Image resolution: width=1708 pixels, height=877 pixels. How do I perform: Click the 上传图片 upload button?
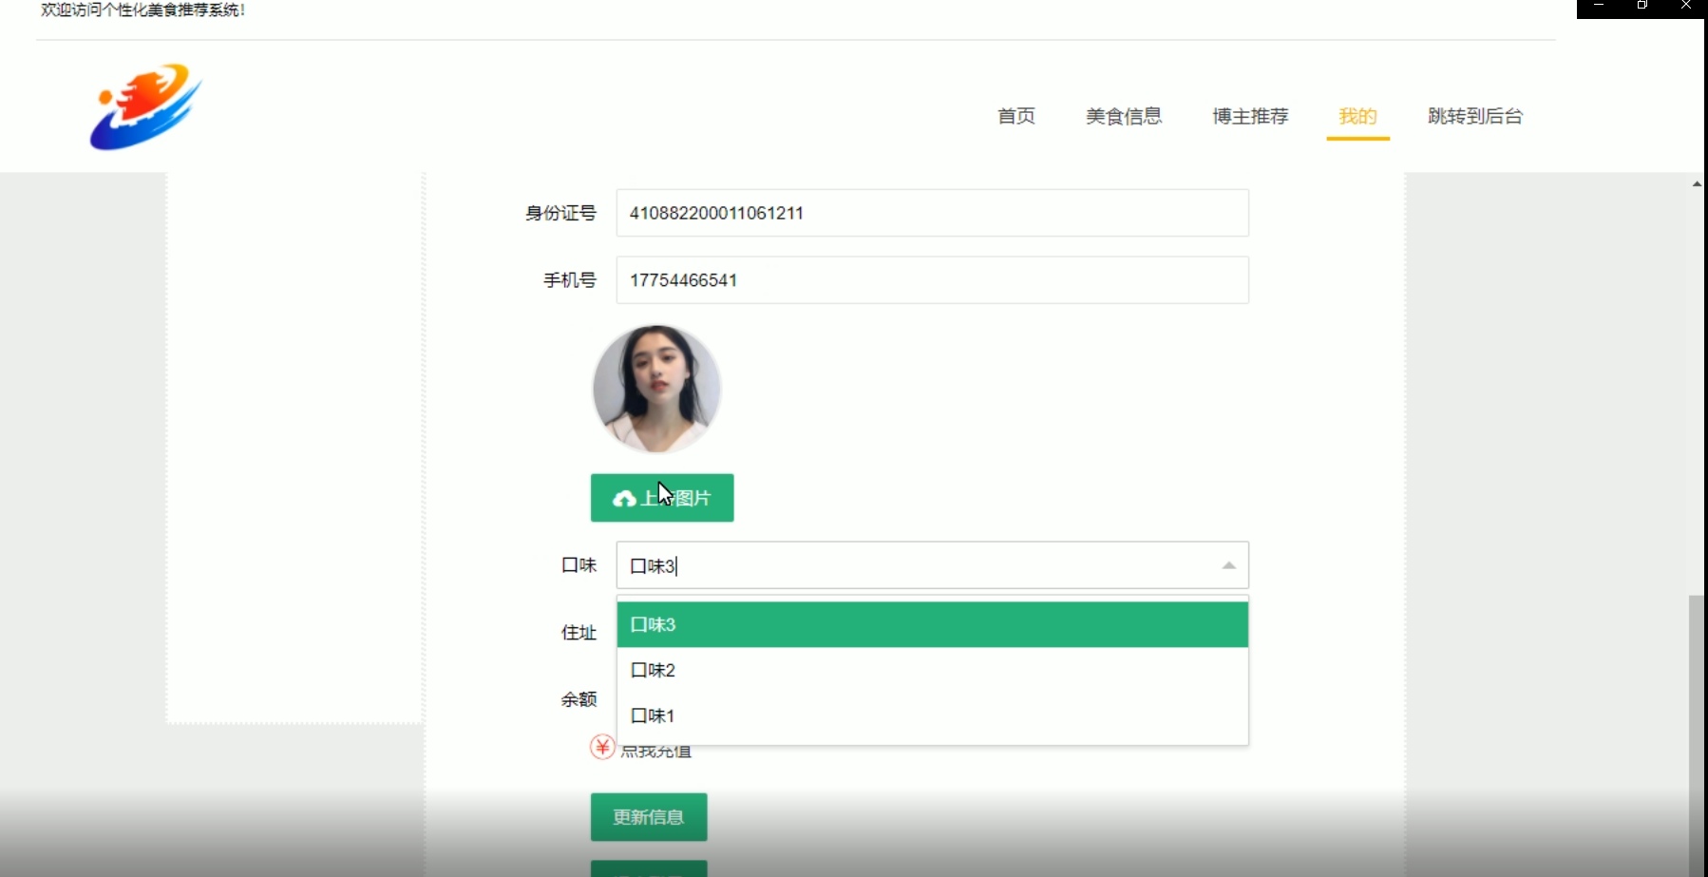pyautogui.click(x=662, y=497)
